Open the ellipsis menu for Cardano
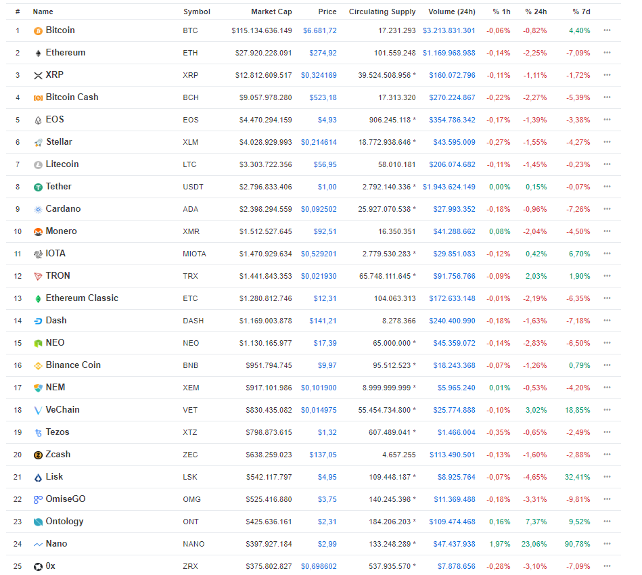Screen dimensions: 642x575 coord(607,209)
